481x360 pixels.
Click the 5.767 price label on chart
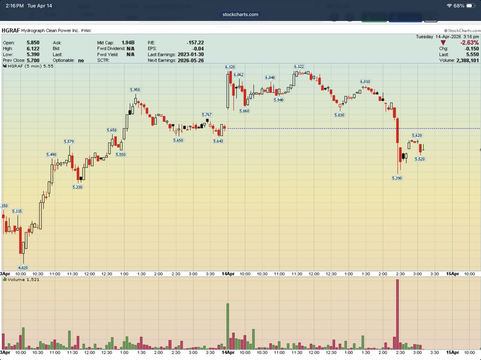click(207, 115)
